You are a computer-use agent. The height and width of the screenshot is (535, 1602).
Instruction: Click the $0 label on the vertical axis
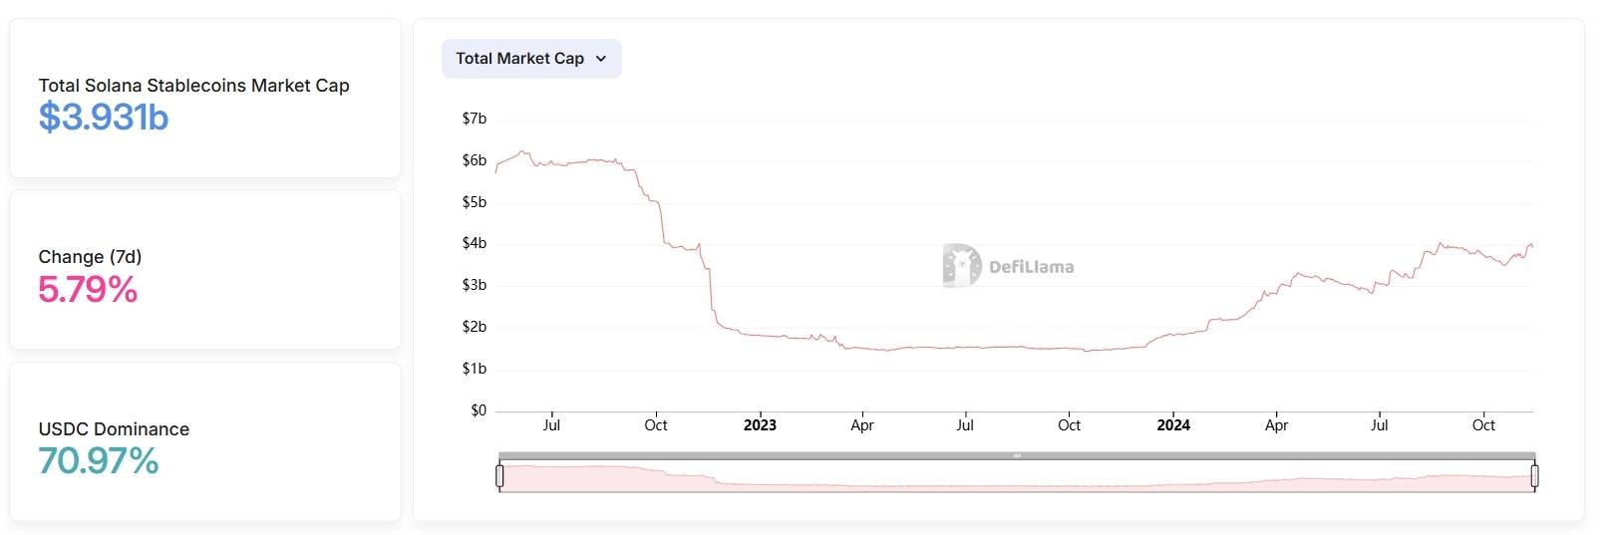coord(479,410)
